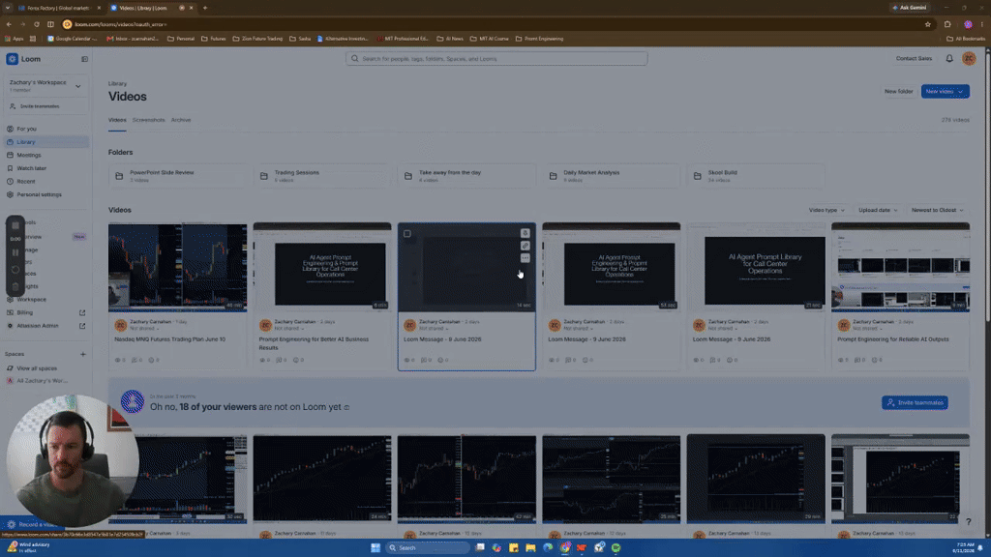This screenshot has height=557, width=991.
Task: Click the Windows taskbar Search box
Action: coord(428,547)
